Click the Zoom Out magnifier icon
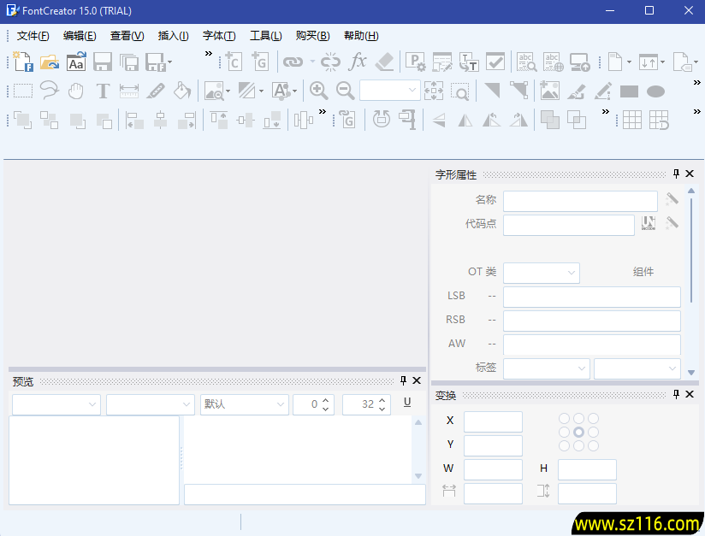705x536 pixels. point(345,90)
